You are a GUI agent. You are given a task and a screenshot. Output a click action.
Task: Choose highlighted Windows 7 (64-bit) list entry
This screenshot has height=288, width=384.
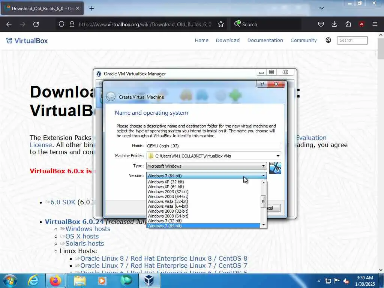point(204,226)
